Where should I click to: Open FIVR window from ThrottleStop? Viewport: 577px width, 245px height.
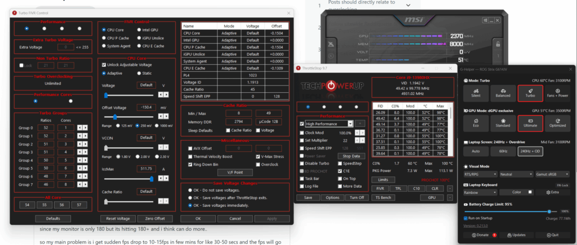pyautogui.click(x=380, y=188)
